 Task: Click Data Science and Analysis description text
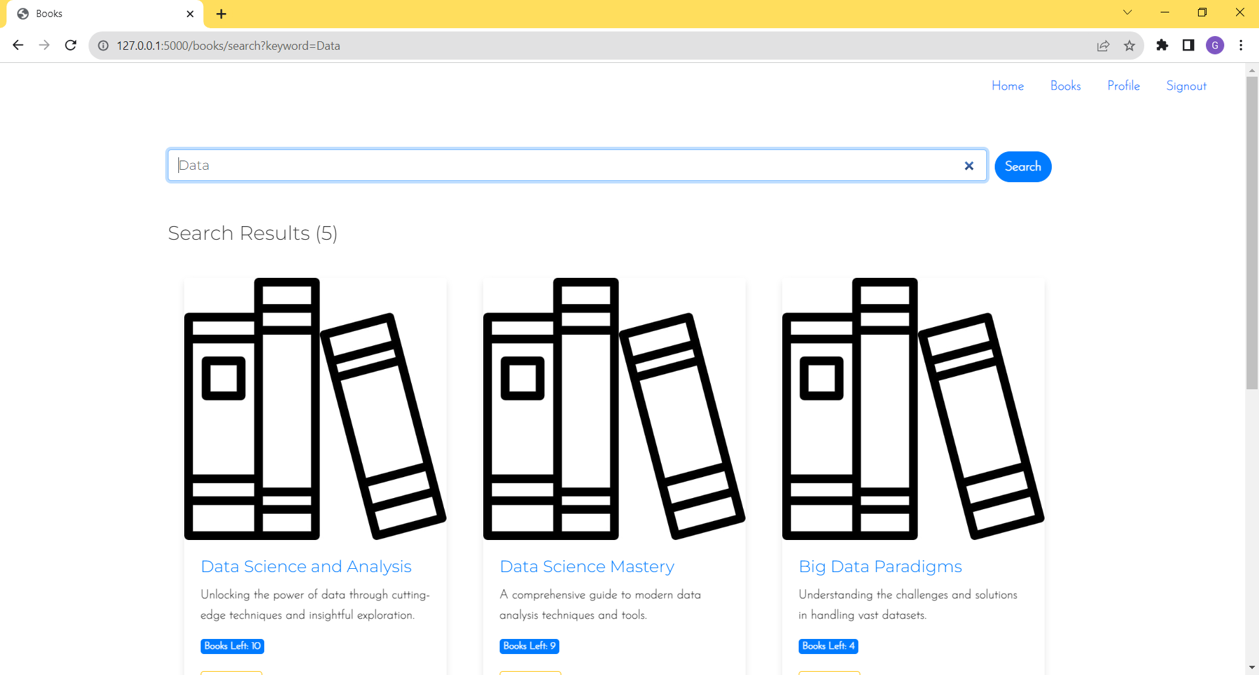pos(315,605)
